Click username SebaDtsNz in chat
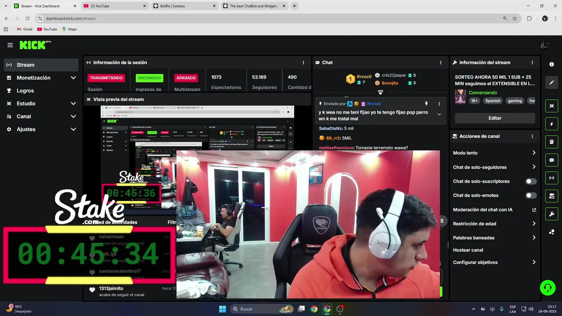 pos(329,129)
